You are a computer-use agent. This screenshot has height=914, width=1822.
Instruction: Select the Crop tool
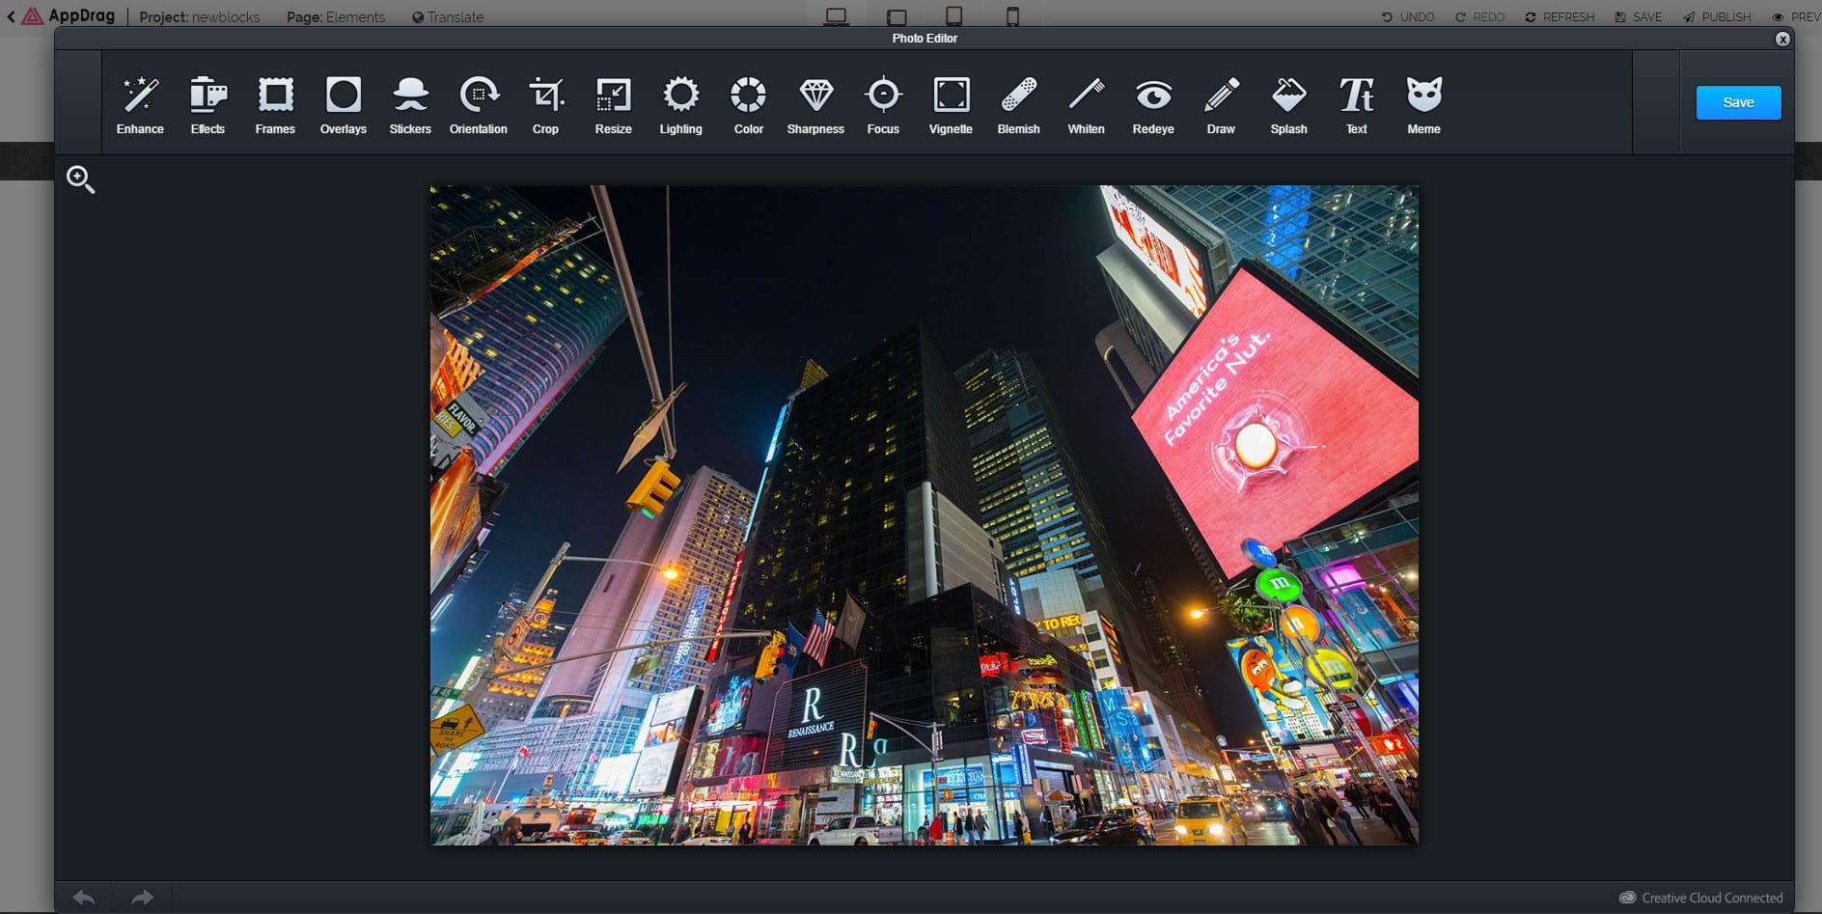coord(546,103)
